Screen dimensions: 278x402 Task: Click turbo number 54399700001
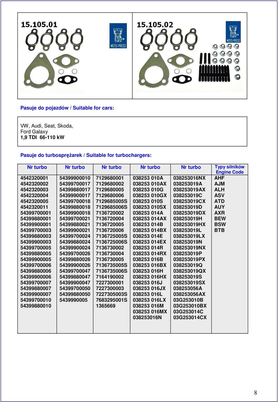coord(36,213)
